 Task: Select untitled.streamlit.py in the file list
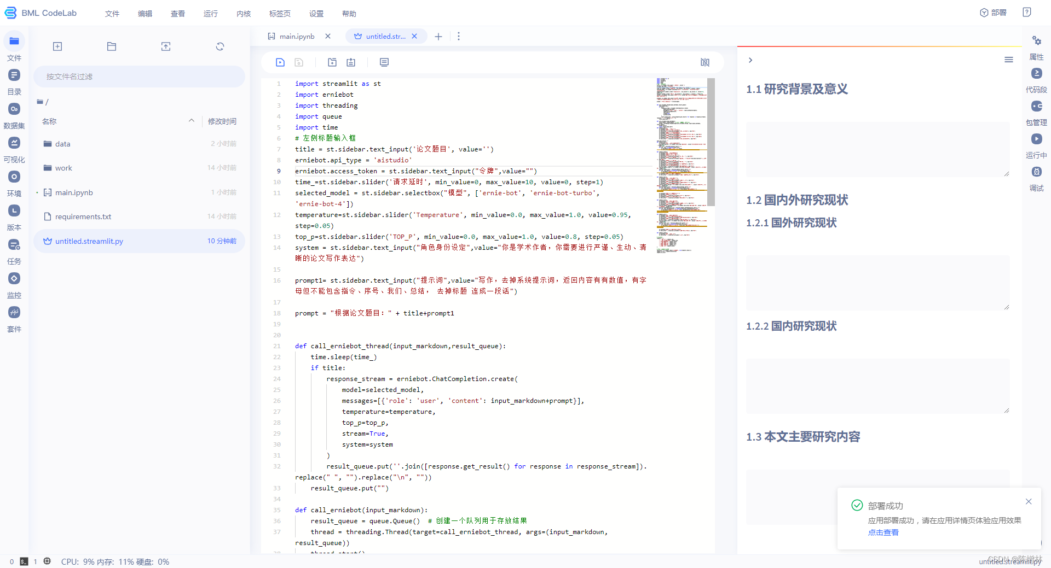[140, 241]
